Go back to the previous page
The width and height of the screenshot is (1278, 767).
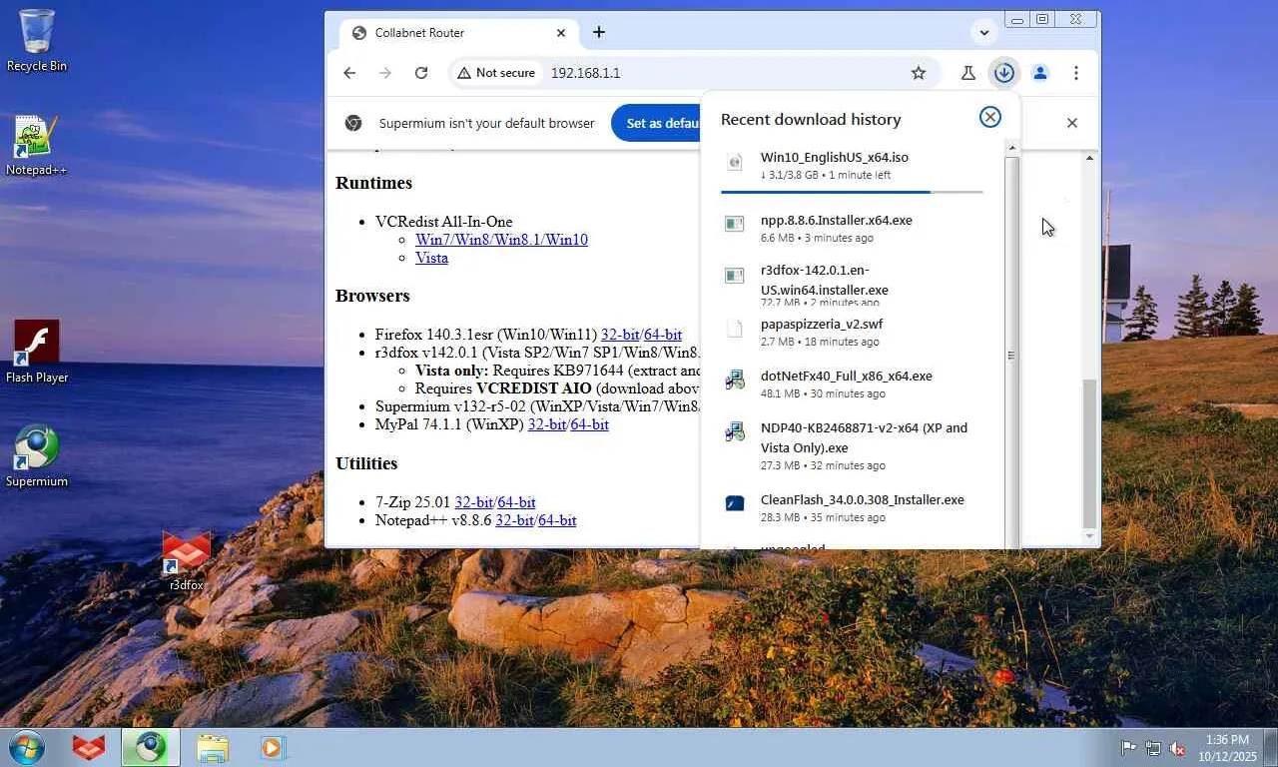coord(349,73)
